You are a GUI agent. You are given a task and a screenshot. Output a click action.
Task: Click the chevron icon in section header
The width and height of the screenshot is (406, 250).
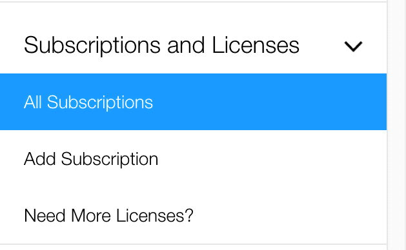[353, 46]
